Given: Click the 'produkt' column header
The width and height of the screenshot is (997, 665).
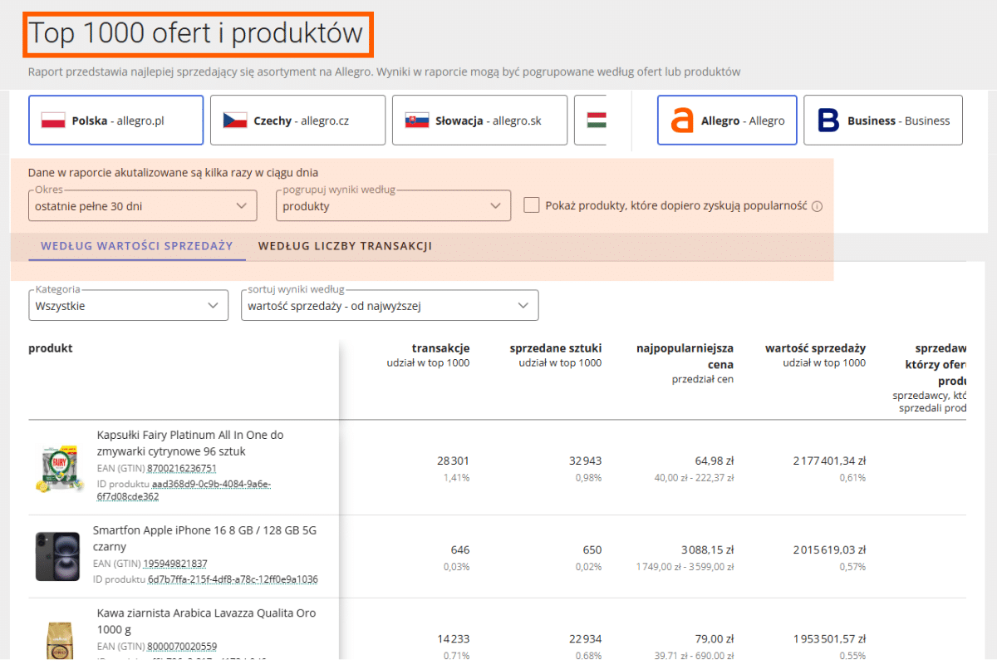Looking at the screenshot, I should coord(51,348).
